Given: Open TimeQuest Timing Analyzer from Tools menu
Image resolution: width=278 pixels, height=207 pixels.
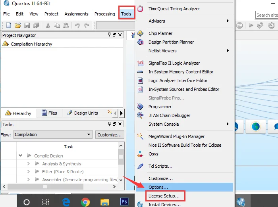Looking at the screenshot, I should [185, 9].
